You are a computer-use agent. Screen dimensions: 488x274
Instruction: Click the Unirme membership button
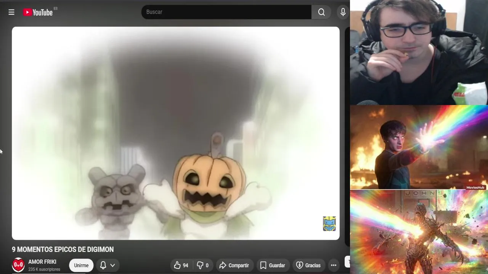81,265
